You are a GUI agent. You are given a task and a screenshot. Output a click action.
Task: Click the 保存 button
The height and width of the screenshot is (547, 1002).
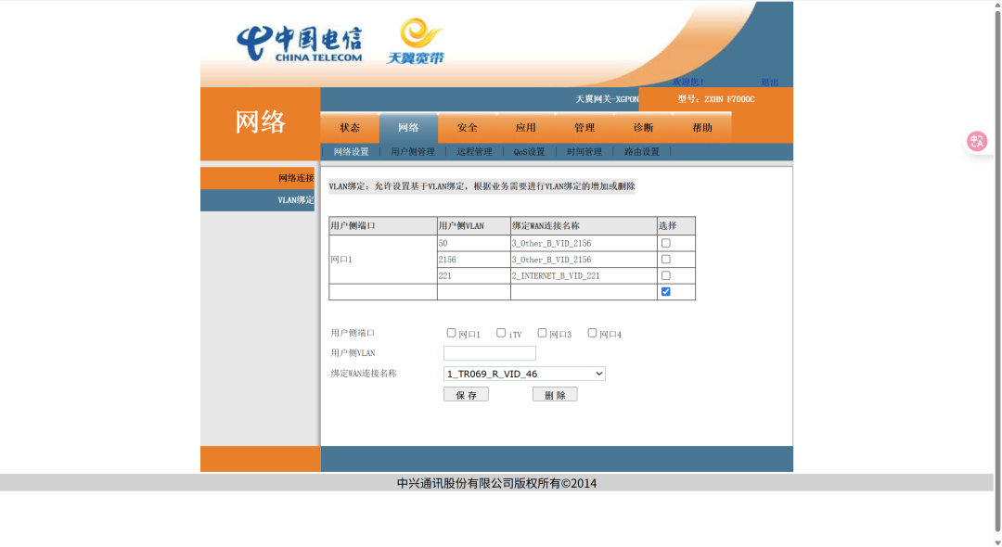[466, 394]
